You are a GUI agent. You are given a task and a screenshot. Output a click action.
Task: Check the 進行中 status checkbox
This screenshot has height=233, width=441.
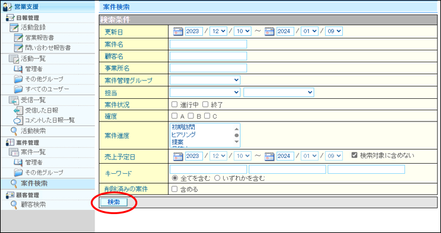175,105
